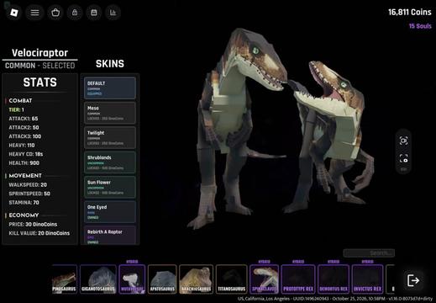436x303 pixels.
Task: Choose the Giganotosaurus dinosaur thumbnail
Action: (x=98, y=279)
